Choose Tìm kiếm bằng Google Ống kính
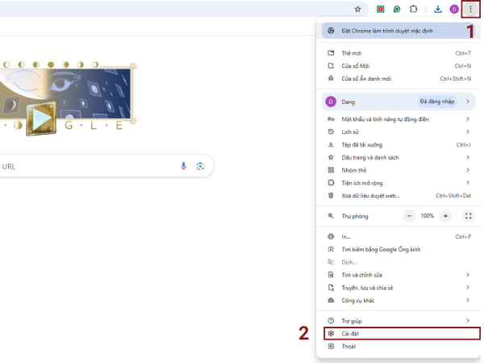The width and height of the screenshot is (484, 363). [x=398, y=249]
